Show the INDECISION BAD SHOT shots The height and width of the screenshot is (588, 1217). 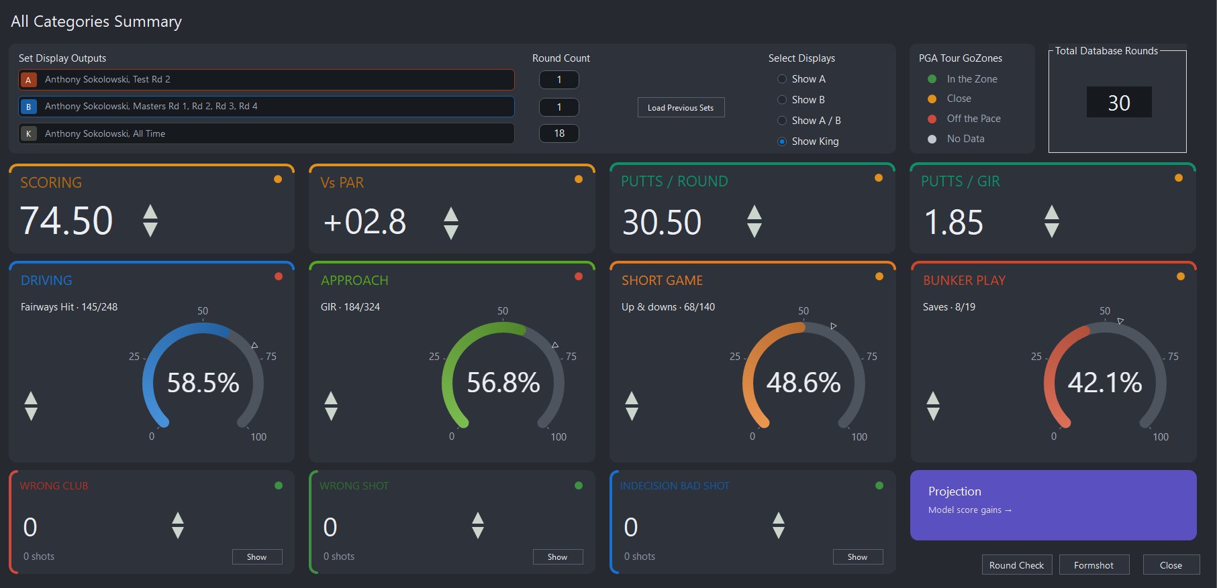tap(858, 557)
